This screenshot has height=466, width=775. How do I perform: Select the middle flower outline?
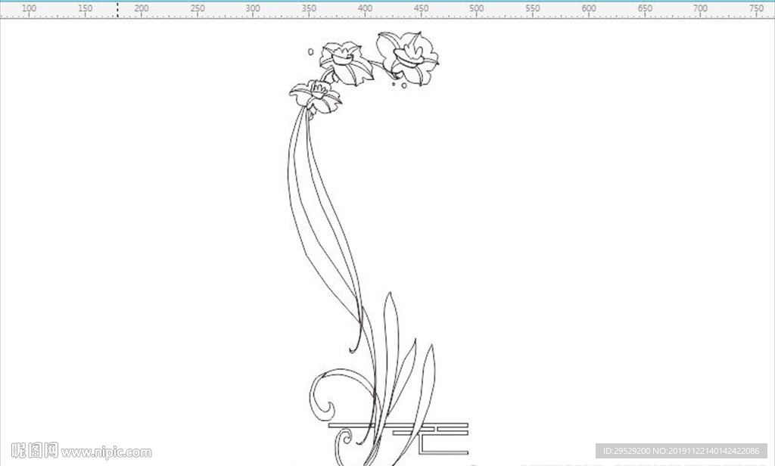pyautogui.click(x=346, y=64)
